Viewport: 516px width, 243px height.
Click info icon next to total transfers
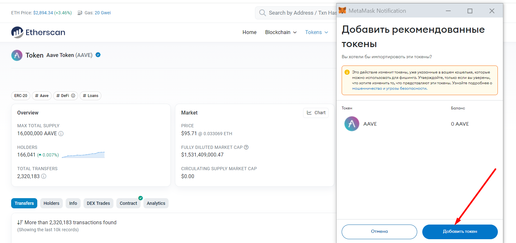pyautogui.click(x=44, y=176)
